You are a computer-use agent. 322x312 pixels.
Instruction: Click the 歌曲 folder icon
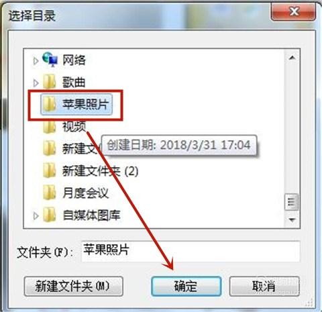[49, 82]
